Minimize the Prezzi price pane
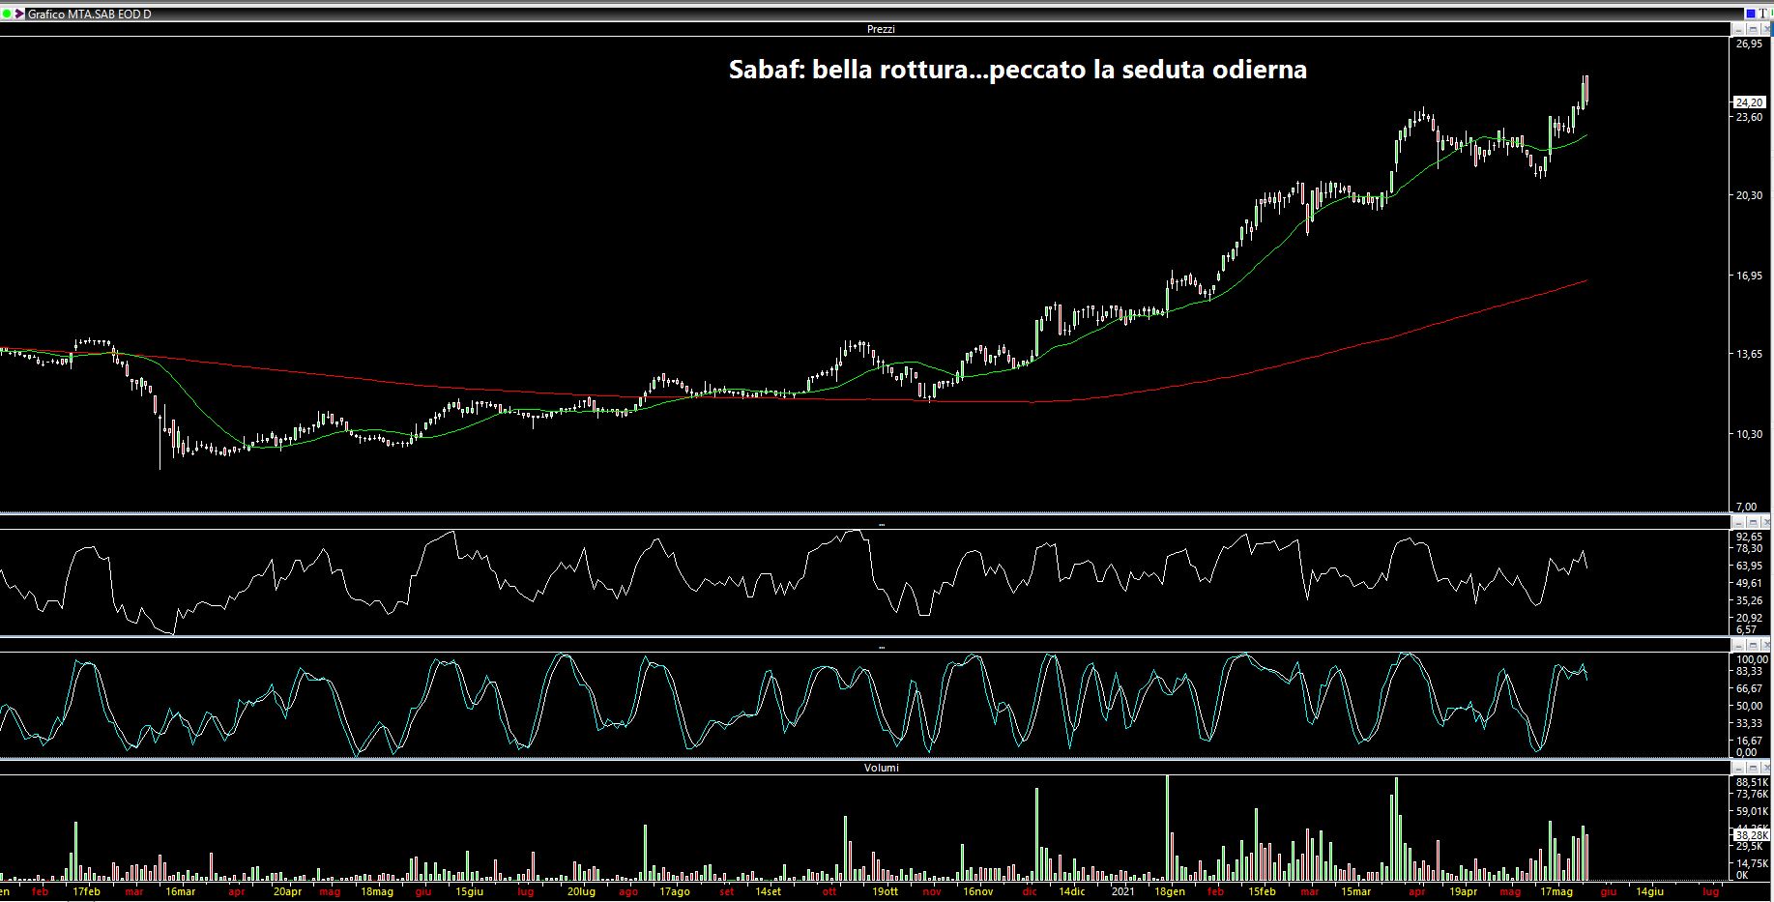The width and height of the screenshot is (1774, 902). 1738,29
